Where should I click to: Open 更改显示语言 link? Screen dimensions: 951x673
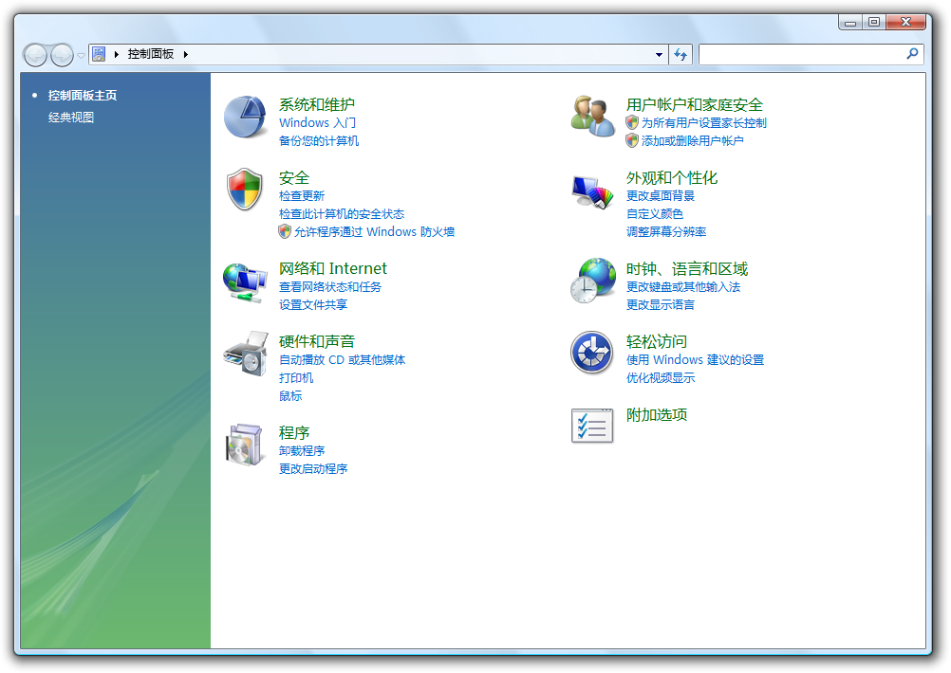click(661, 304)
